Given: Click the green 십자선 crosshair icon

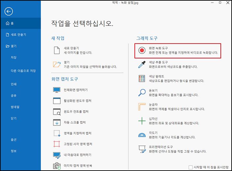Looking at the screenshot, I should pos(142,121).
